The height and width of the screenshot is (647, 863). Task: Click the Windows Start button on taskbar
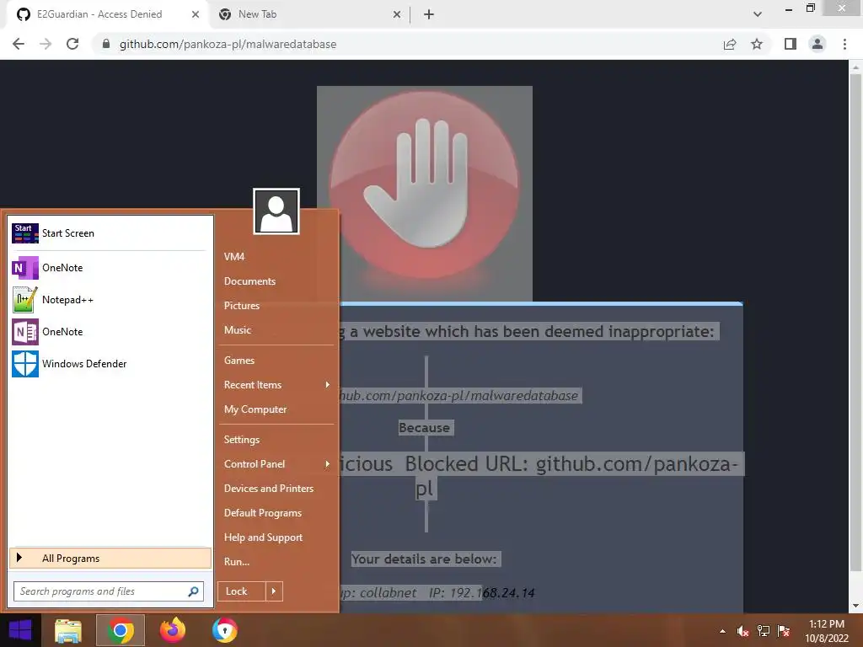click(x=20, y=630)
